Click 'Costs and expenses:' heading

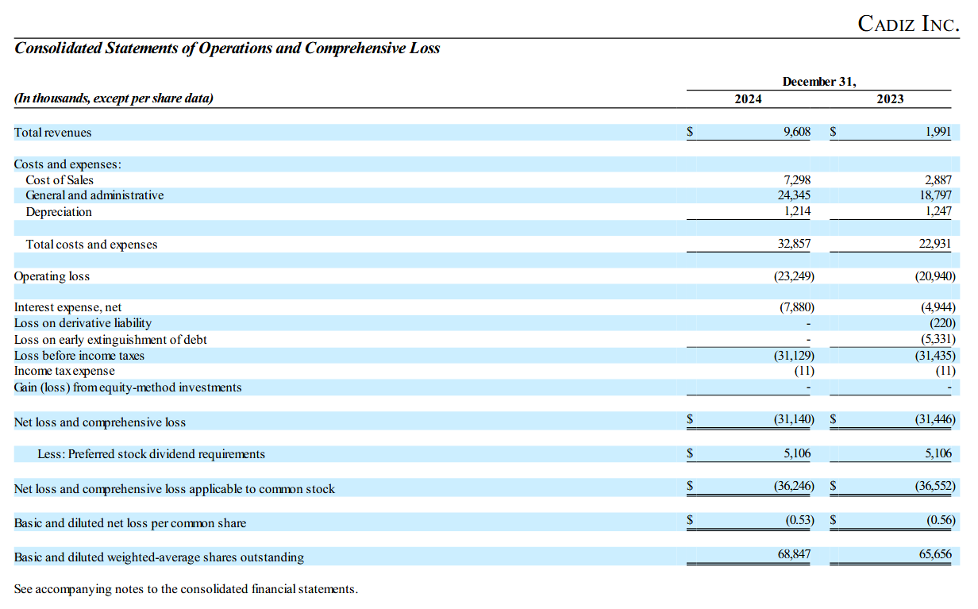pyautogui.click(x=67, y=164)
